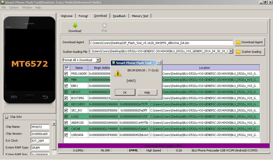Image resolution: width=273 pixels, height=160 pixels.
Task: Click the Name column header
Action: [79, 67]
